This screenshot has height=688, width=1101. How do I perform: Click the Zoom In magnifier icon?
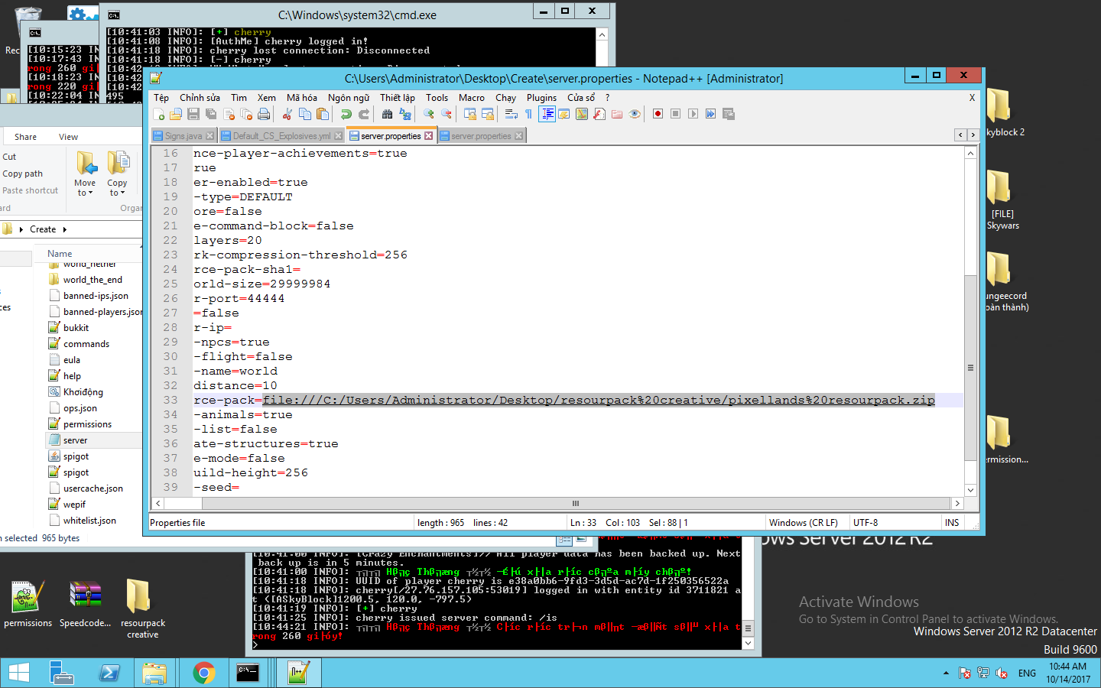point(429,114)
